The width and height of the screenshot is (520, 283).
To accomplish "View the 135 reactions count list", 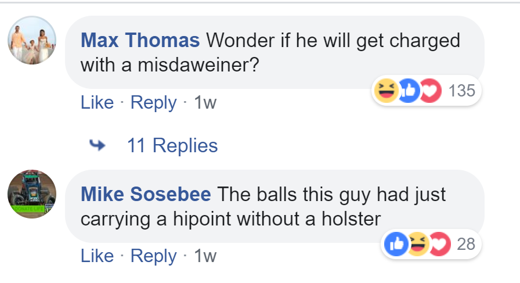I will [462, 91].
